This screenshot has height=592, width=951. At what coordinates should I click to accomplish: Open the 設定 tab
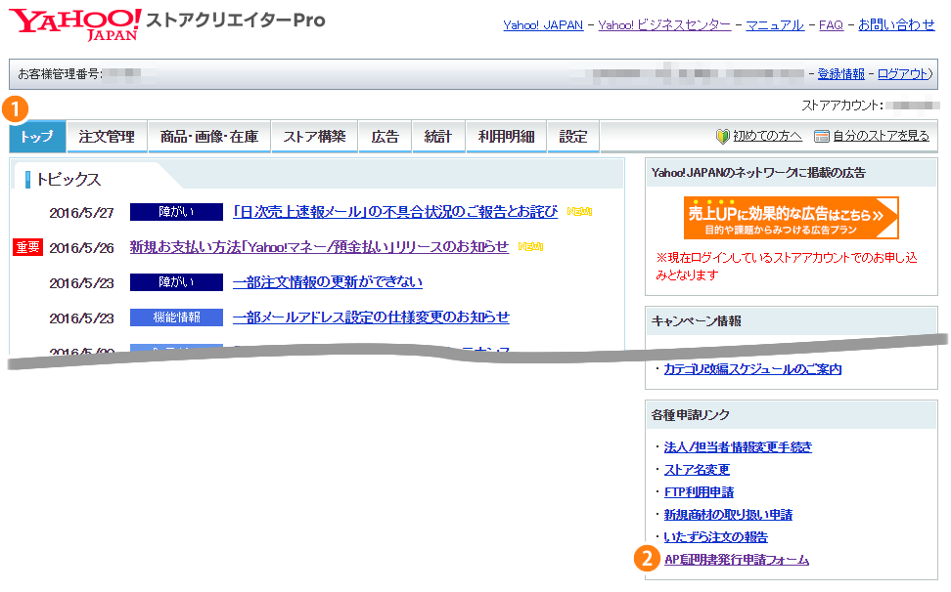[572, 136]
